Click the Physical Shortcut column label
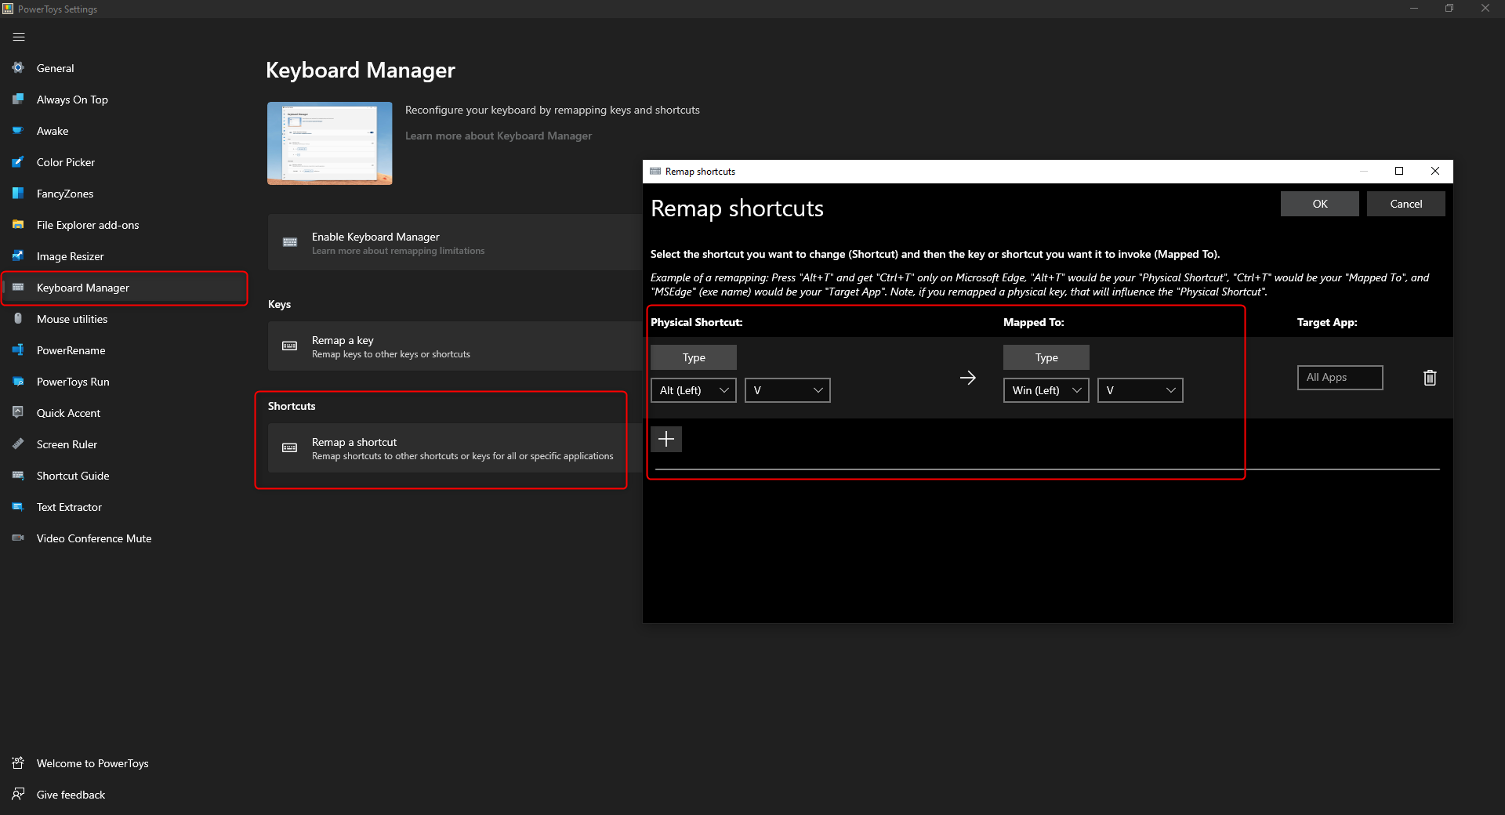1505x815 pixels. pyautogui.click(x=697, y=322)
